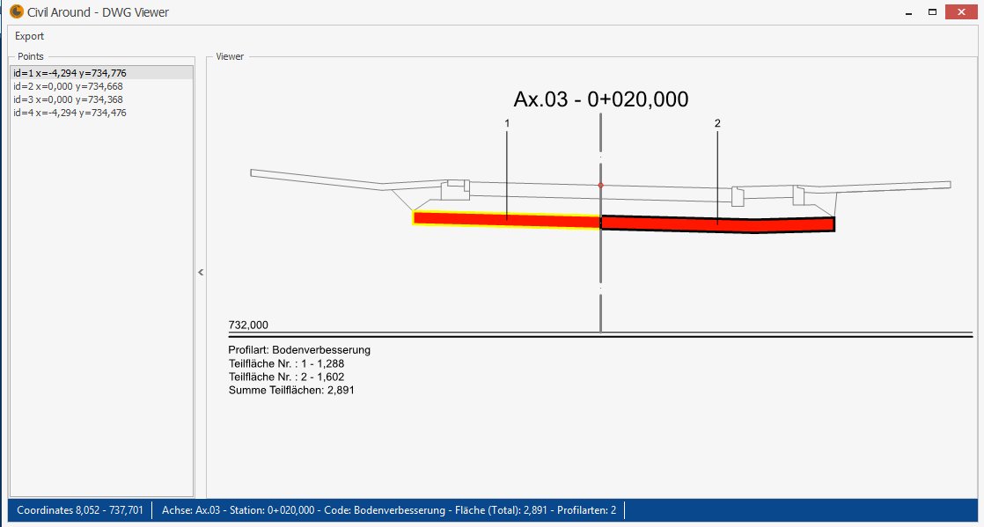Screen dimensions: 984x527
Task: Click Summe Teilflächen: 2,891
Action: coord(291,391)
